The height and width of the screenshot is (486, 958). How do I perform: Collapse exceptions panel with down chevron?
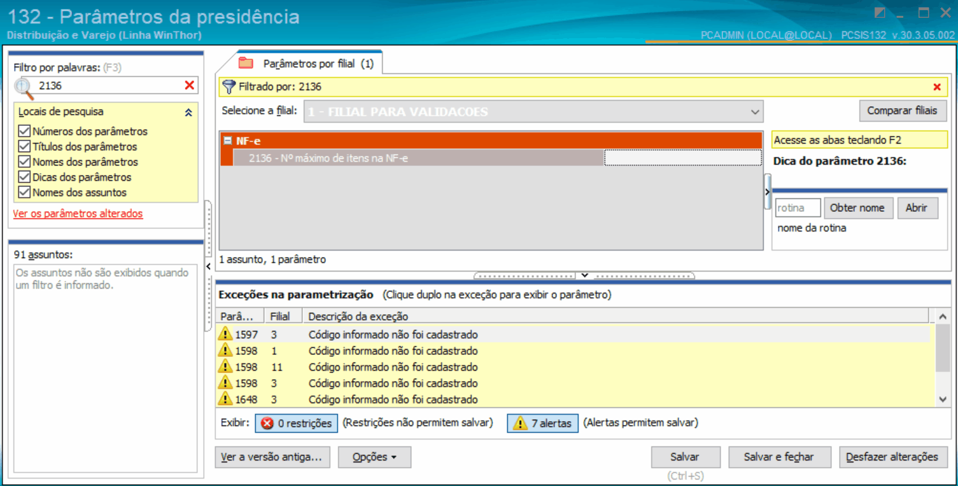point(584,275)
